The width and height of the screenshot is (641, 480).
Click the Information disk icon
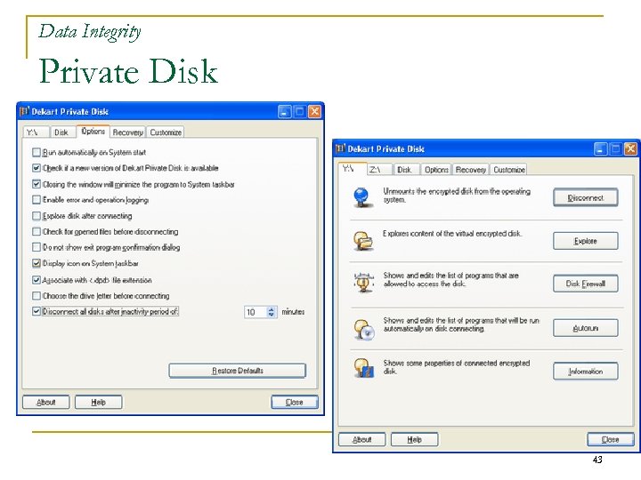coord(364,368)
